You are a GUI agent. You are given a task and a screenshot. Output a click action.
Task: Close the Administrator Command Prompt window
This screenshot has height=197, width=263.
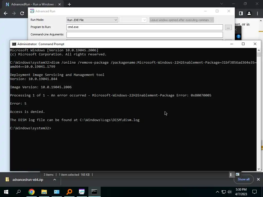[x=255, y=44]
